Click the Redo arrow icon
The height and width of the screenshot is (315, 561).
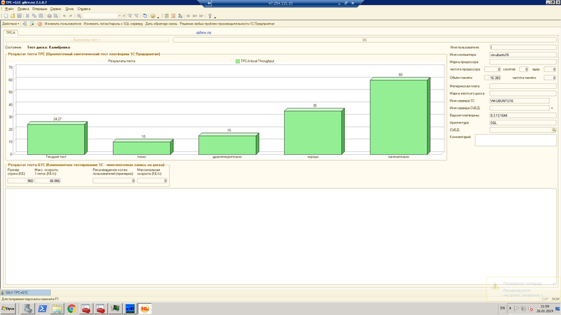[x=71, y=16]
